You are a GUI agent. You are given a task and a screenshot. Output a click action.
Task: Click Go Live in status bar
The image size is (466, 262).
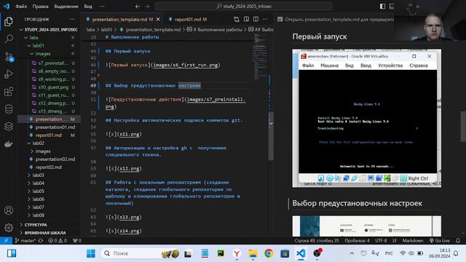(439, 241)
